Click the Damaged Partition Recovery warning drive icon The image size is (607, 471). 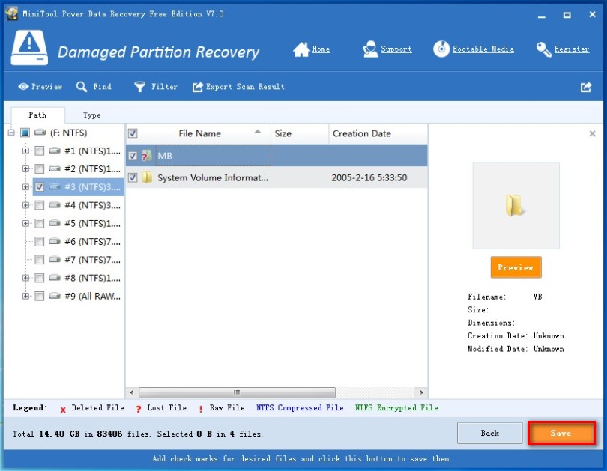click(x=29, y=48)
